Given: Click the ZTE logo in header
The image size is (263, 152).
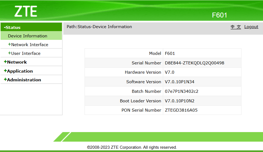Looking at the screenshot, I should click(26, 11).
